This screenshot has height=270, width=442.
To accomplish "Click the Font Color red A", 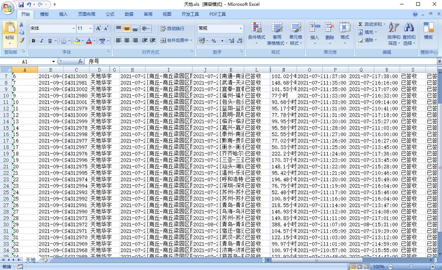I will pyautogui.click(x=89, y=41).
